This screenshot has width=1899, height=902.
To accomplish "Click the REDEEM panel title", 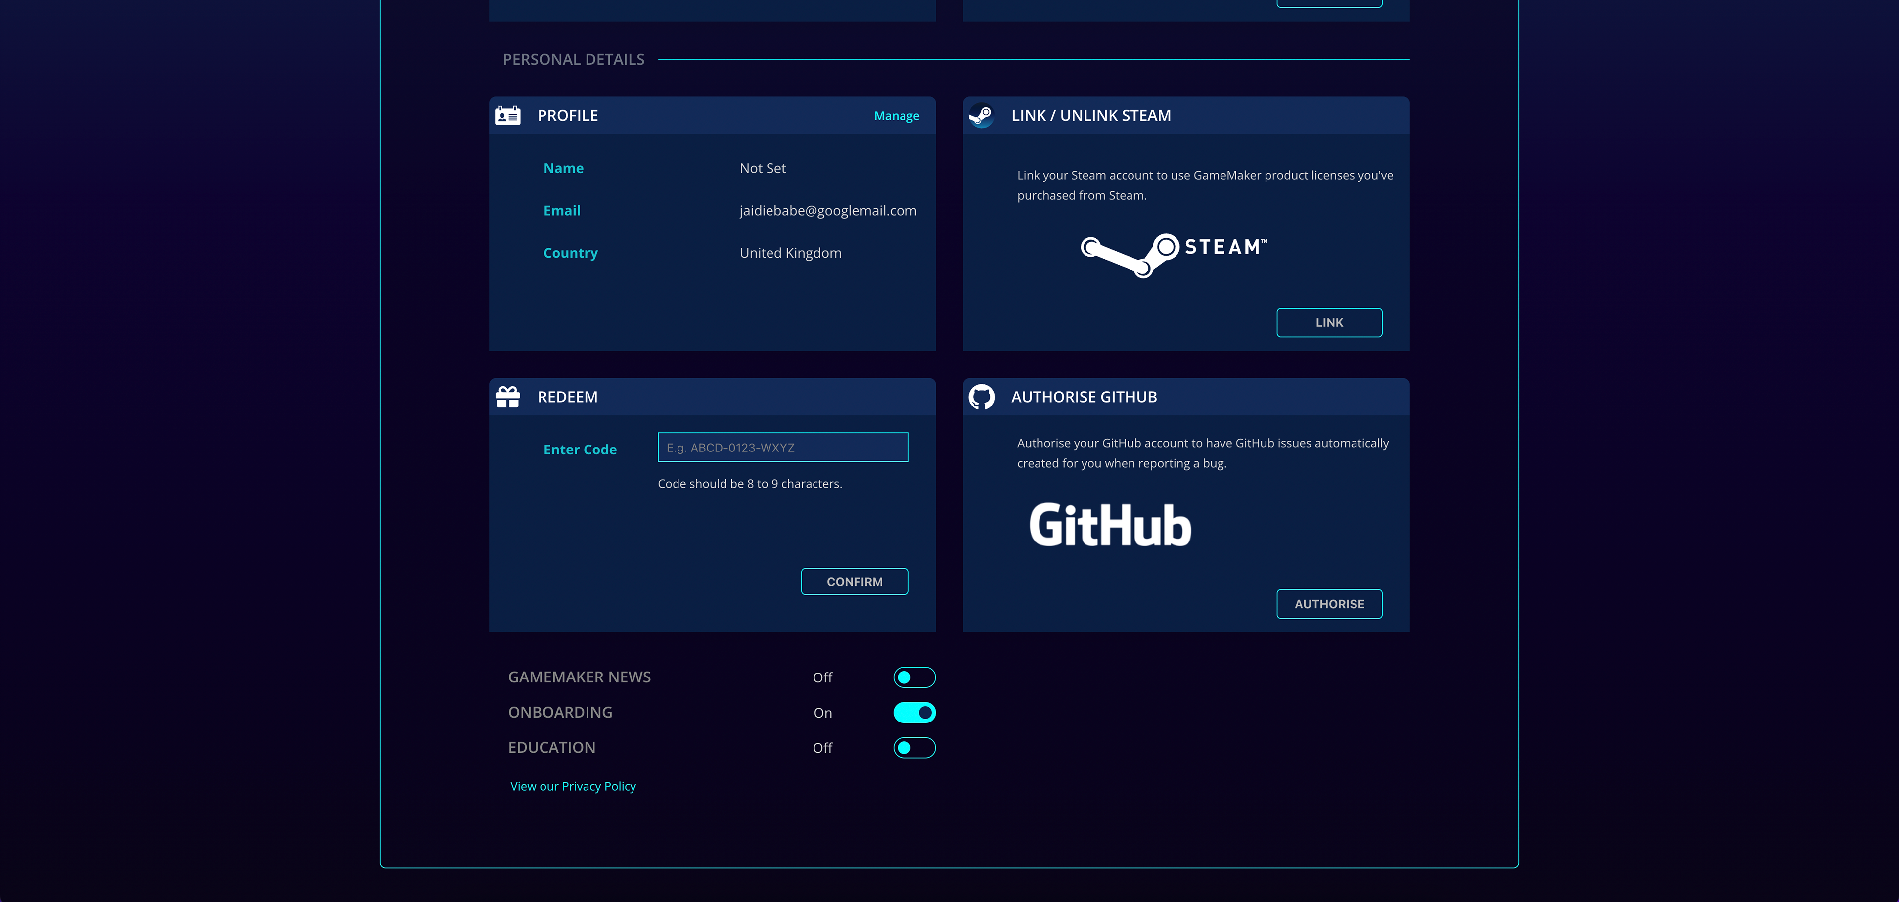I will coord(568,397).
